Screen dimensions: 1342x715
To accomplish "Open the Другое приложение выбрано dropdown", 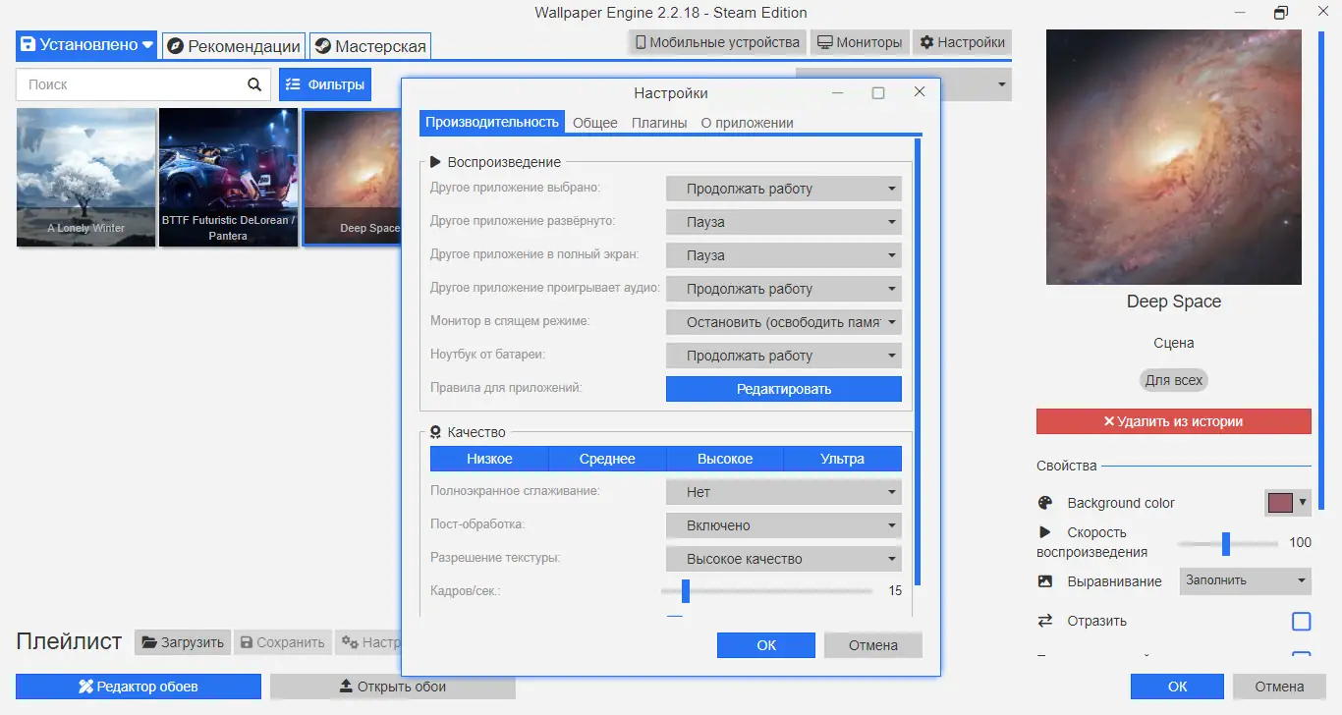I will 784,189.
